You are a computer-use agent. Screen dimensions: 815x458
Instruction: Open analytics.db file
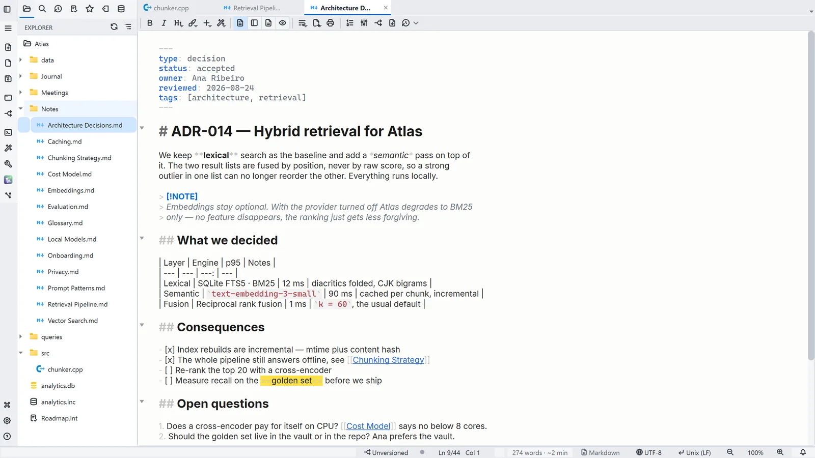click(x=58, y=386)
